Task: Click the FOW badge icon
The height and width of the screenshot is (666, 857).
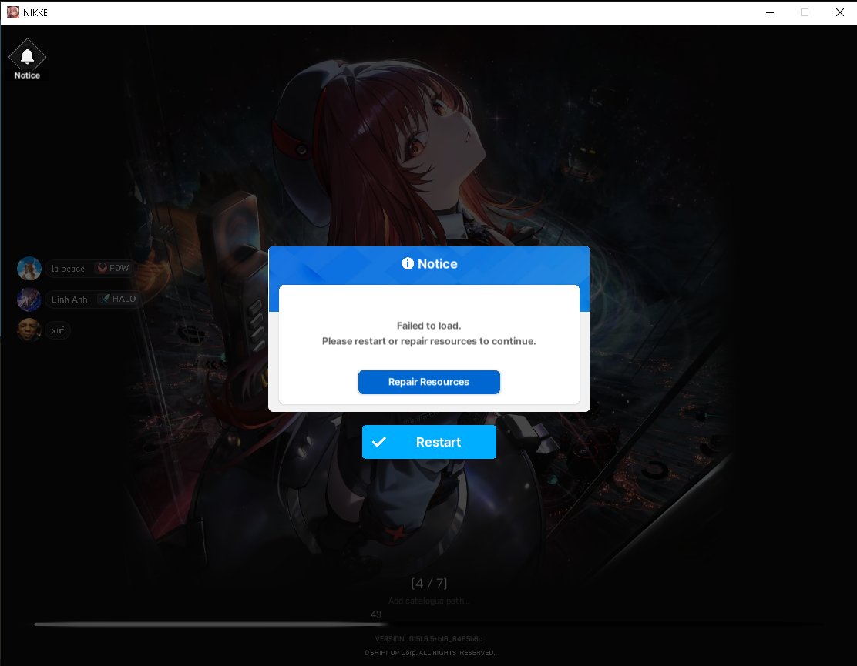Action: click(x=103, y=267)
